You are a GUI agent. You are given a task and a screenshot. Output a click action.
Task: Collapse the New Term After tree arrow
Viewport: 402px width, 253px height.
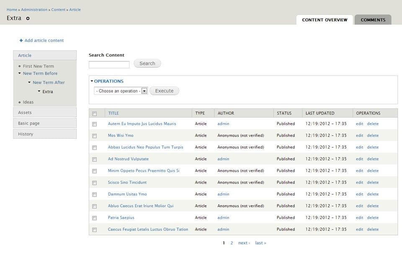[29, 83]
